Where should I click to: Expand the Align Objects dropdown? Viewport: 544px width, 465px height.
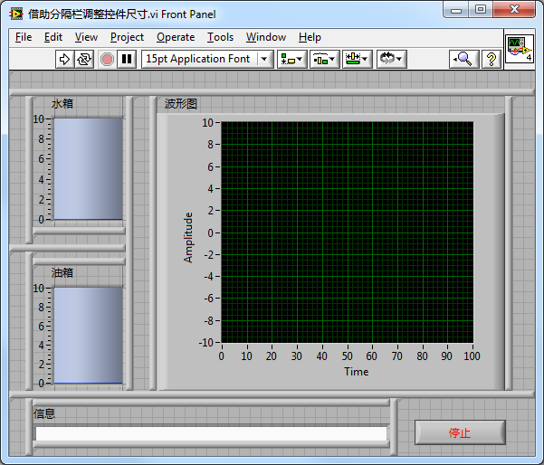tap(291, 59)
